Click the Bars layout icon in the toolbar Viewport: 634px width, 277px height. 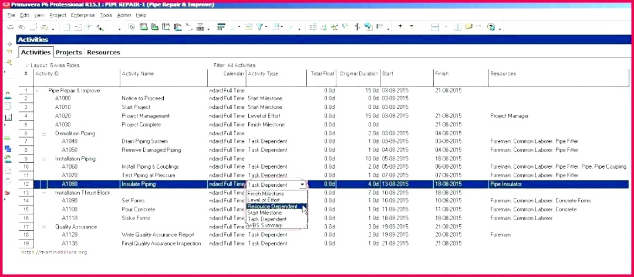pos(221,27)
